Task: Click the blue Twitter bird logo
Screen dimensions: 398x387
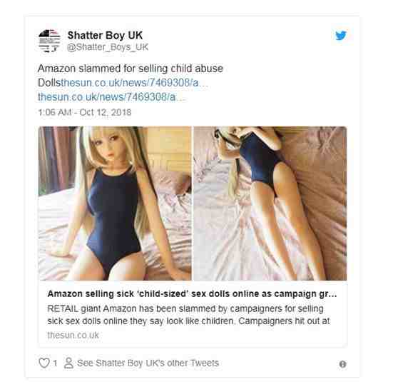Action: coord(341,36)
